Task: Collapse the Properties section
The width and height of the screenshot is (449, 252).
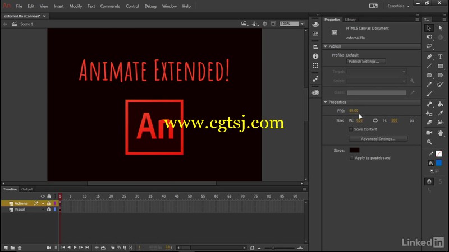Action: [326, 102]
